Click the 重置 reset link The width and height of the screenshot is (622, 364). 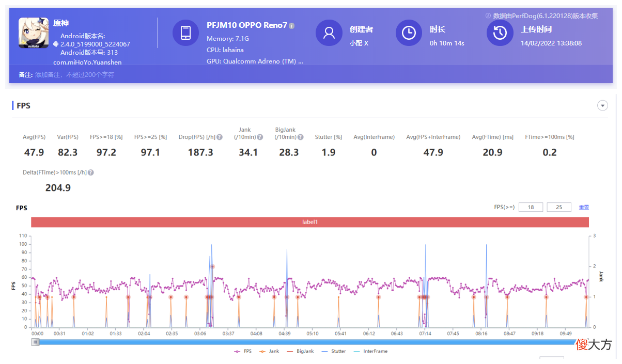584,207
